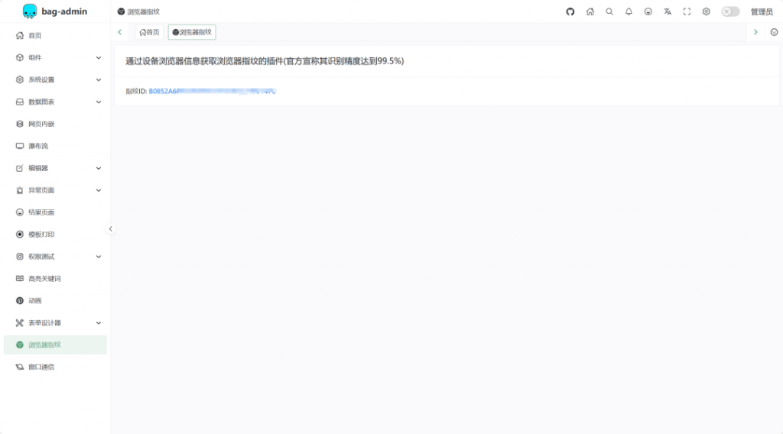Switch to the 首页 tab
The width and height of the screenshot is (783, 434).
pos(149,32)
